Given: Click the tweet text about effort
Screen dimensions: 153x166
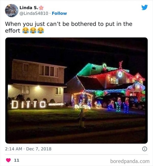Looking at the screenshot, I should (x=69, y=27).
